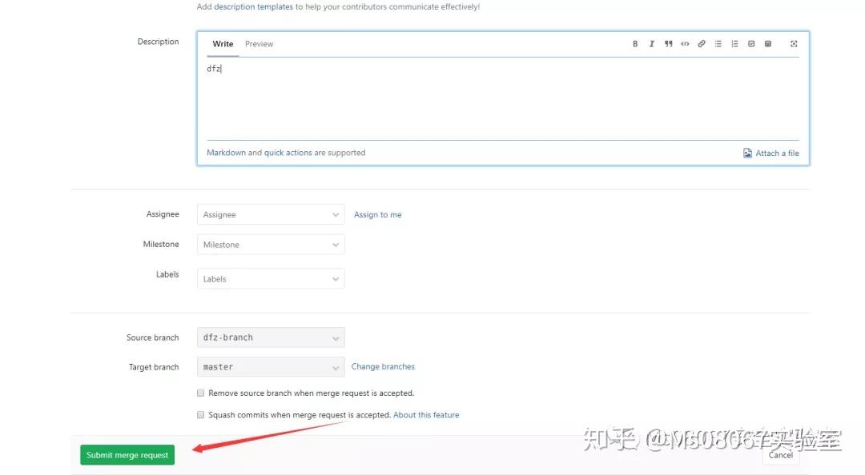
Task: Apply italic formatting
Action: tap(651, 43)
